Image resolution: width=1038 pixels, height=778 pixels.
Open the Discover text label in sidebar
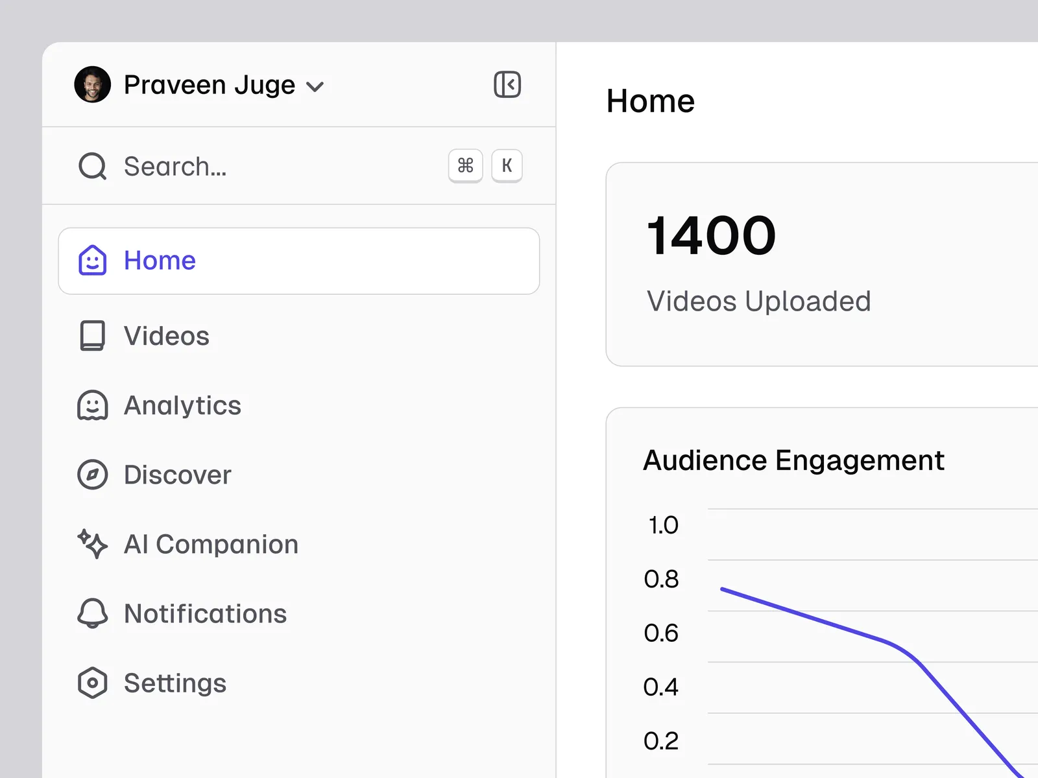(x=177, y=475)
